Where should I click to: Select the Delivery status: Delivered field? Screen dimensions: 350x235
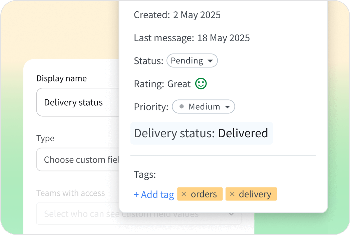pos(202,133)
